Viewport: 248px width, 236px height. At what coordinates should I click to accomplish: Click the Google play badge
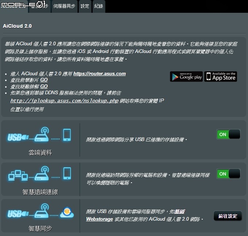[x=186, y=76]
